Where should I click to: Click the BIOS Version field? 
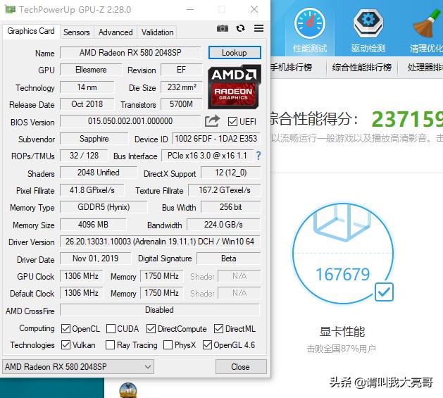click(130, 121)
